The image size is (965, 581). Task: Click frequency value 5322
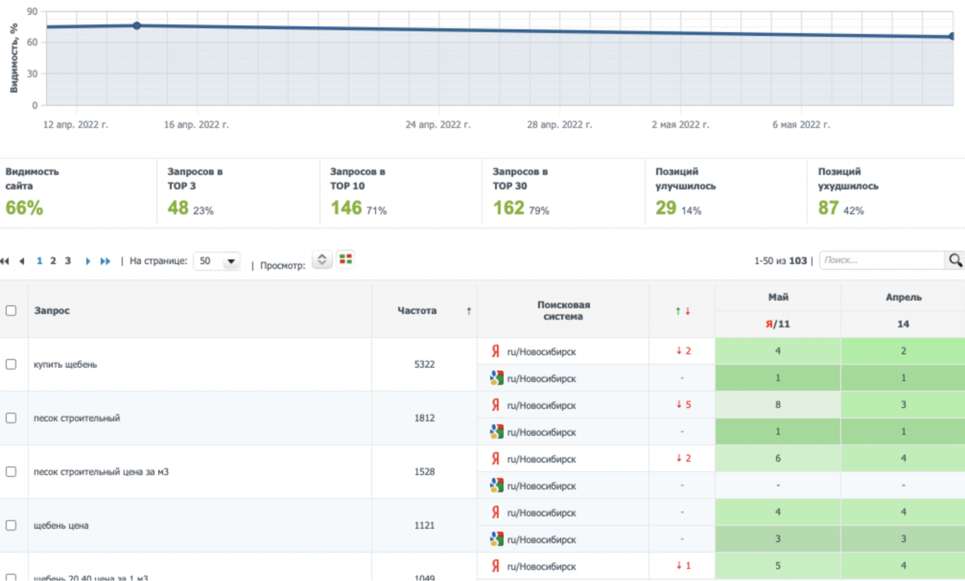pyautogui.click(x=424, y=364)
